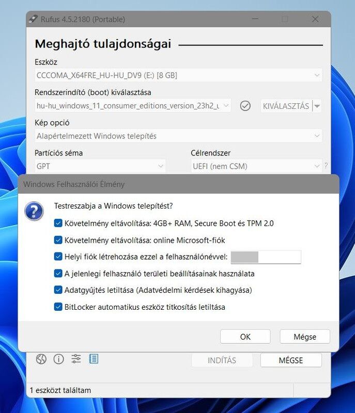Click the 'Meghajtó tulajdonságai' heading
This screenshot has height=413, width=355.
point(103,44)
